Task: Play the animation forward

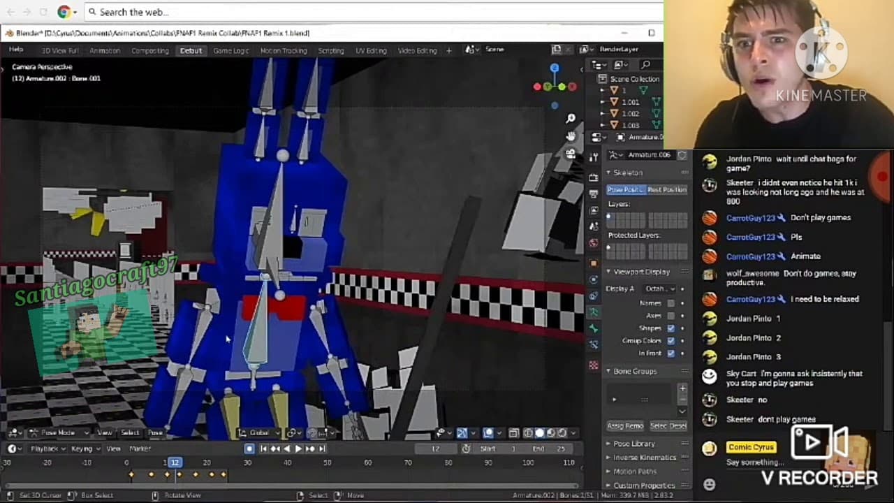Action: click(299, 449)
